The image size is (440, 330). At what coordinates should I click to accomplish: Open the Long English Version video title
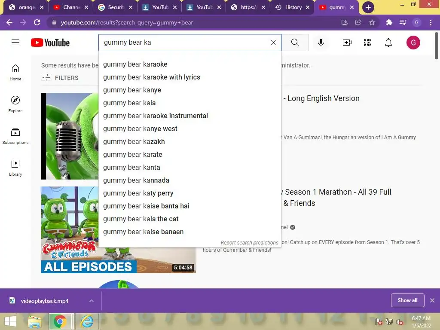point(321,98)
